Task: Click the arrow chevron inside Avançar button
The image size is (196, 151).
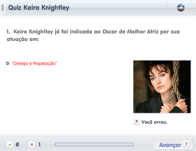Action: [187, 143]
